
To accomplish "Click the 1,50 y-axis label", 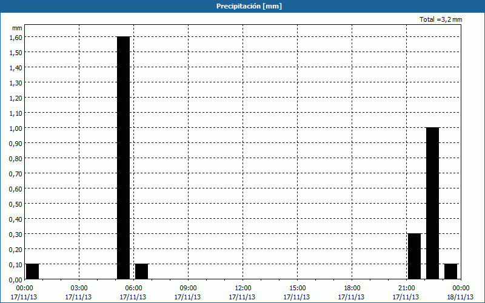I will 16,53.
